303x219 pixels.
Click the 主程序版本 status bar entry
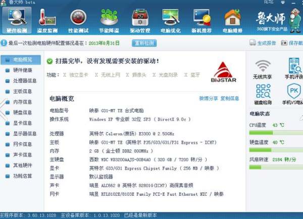coord(28,215)
